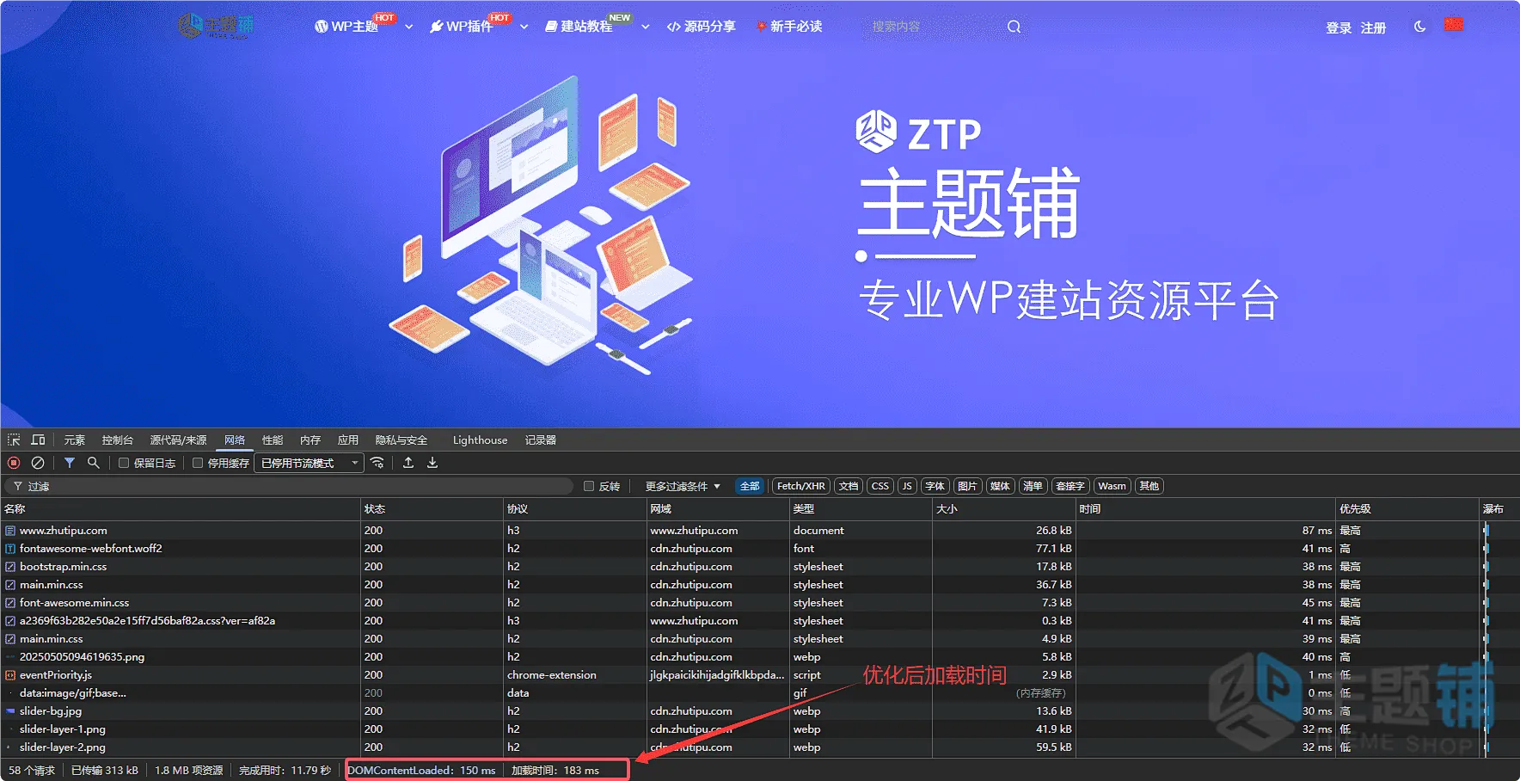Sort by the 时间 column header
This screenshot has width=1520, height=781.
coord(1205,509)
